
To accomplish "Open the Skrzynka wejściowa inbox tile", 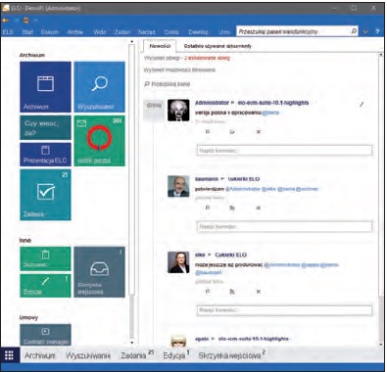I will [100, 272].
